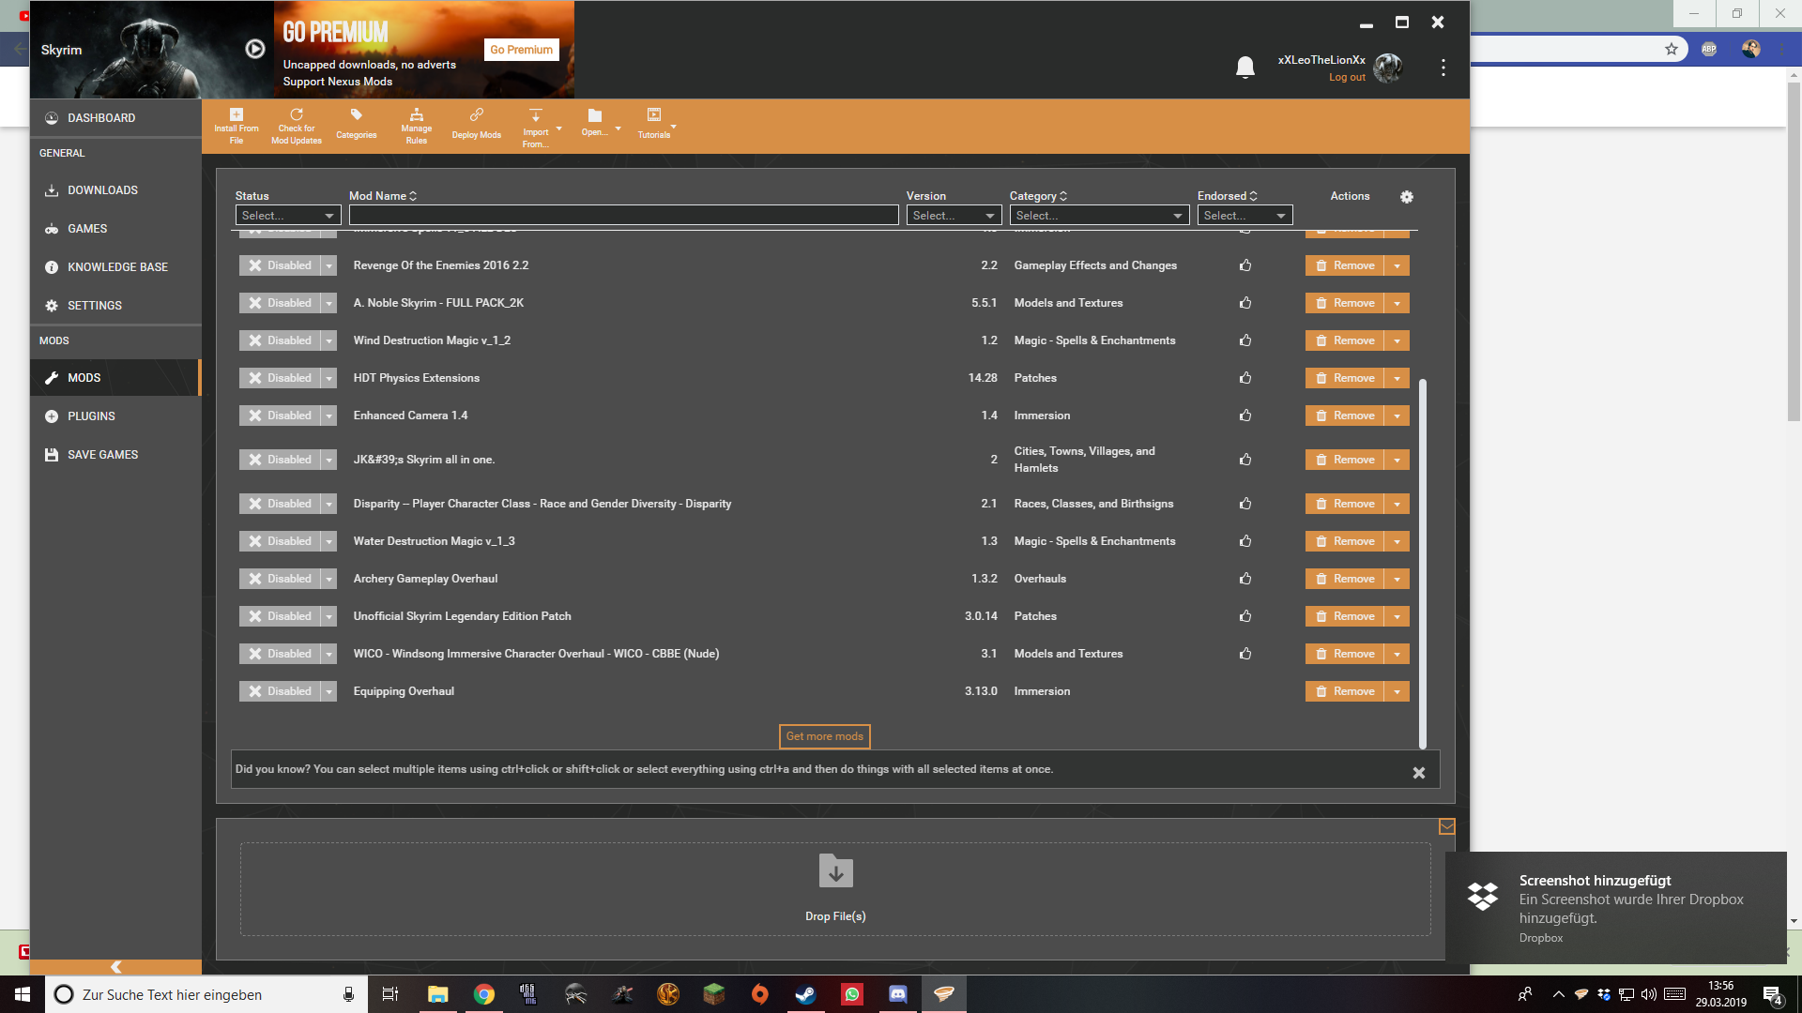
Task: Remove HDT Physics Extensions mod
Action: coord(1344,378)
